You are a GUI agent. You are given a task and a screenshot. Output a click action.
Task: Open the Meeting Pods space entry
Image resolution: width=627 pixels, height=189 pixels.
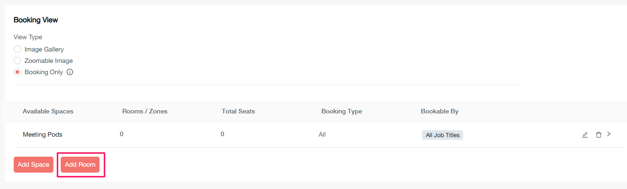(42, 134)
